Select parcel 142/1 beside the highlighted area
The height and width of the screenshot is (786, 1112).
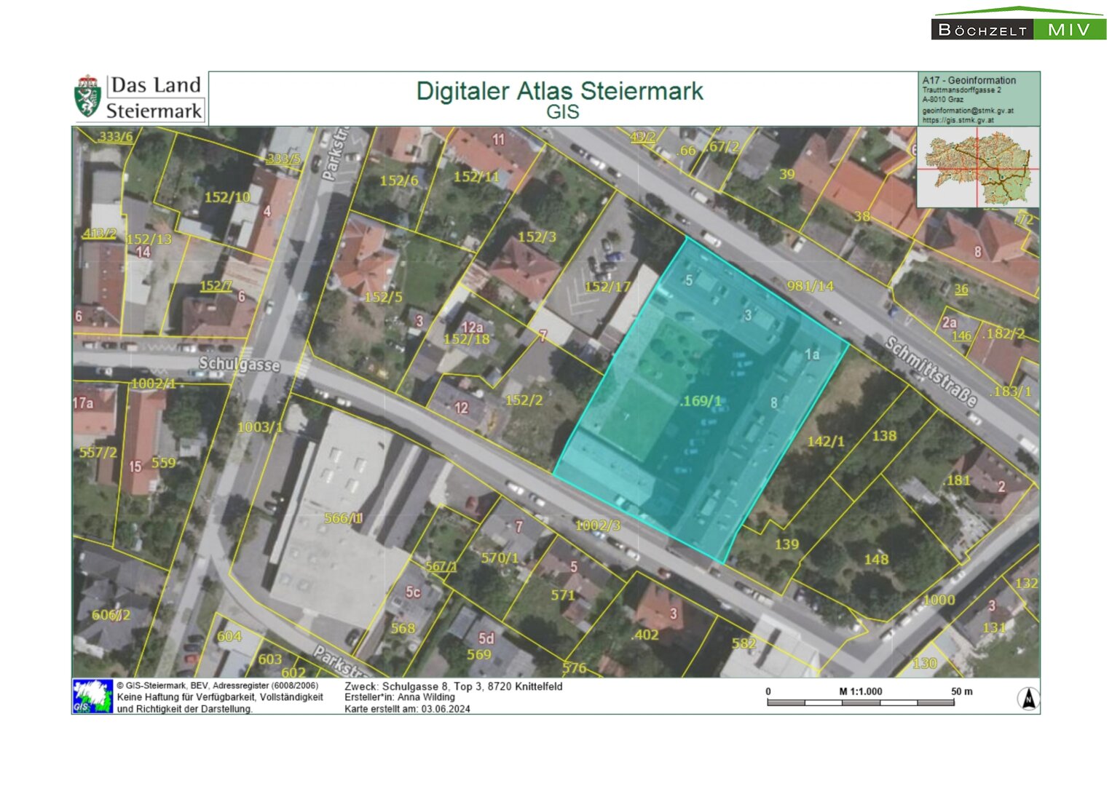pyautogui.click(x=825, y=441)
